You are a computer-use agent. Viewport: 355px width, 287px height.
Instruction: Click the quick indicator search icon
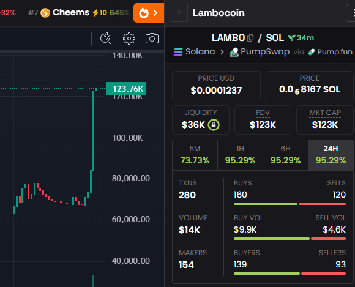coord(106,39)
